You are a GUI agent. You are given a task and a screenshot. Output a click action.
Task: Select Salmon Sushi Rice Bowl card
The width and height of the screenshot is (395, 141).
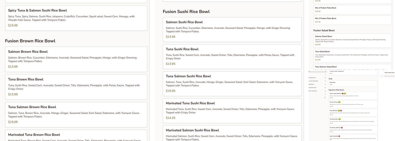(232, 29)
